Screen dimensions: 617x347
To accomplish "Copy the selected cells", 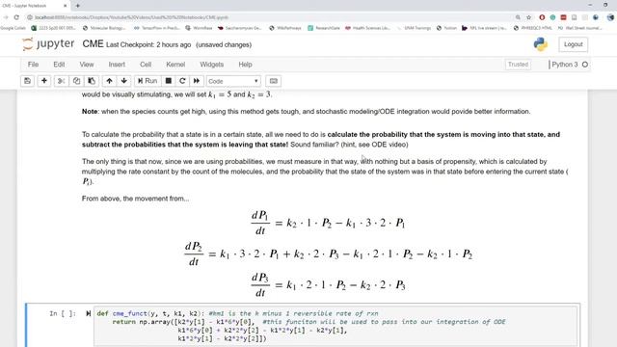I will click(x=76, y=81).
